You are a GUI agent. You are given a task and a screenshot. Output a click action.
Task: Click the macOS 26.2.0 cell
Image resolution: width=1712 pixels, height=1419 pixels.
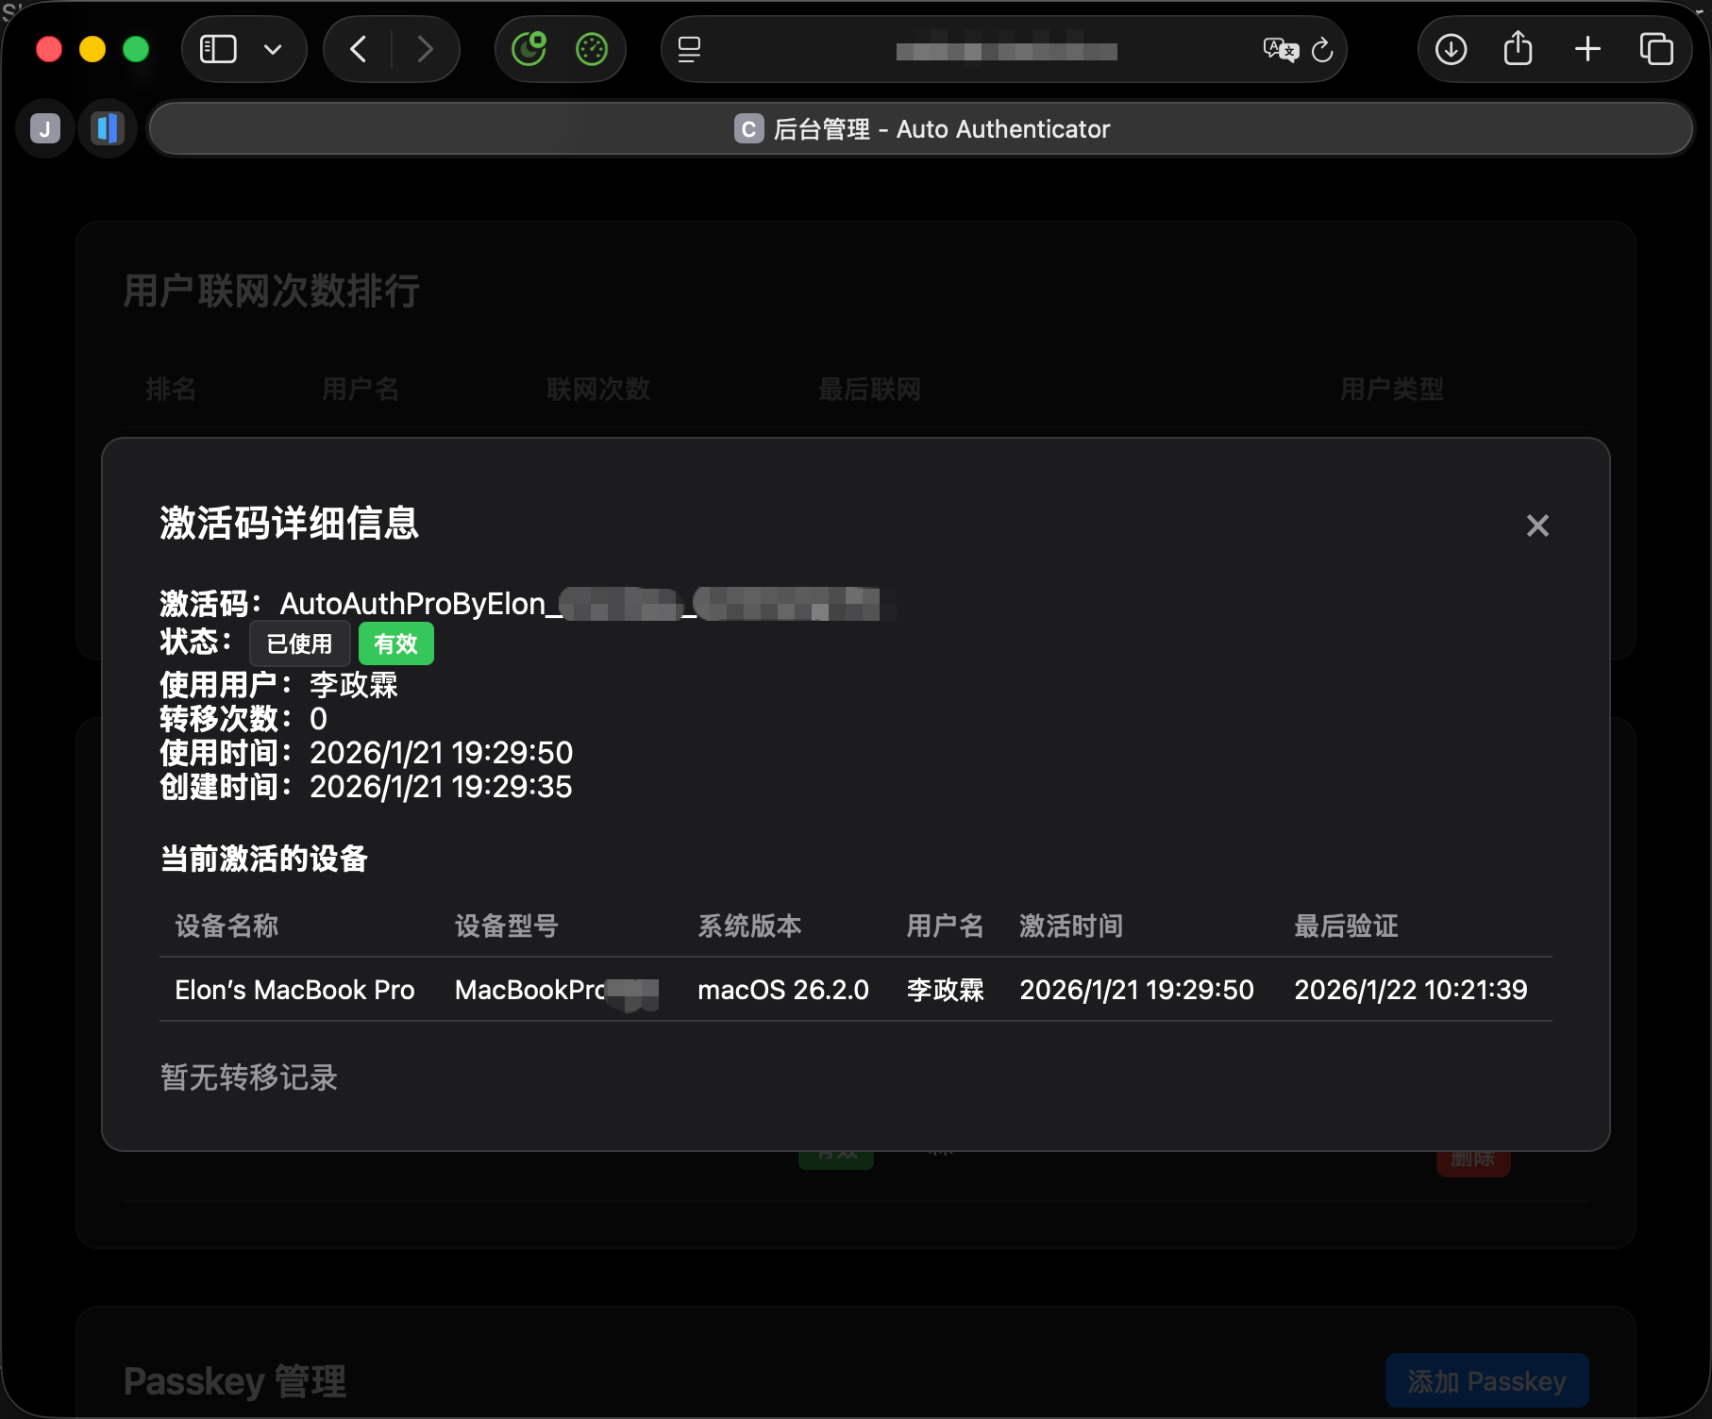click(x=783, y=990)
